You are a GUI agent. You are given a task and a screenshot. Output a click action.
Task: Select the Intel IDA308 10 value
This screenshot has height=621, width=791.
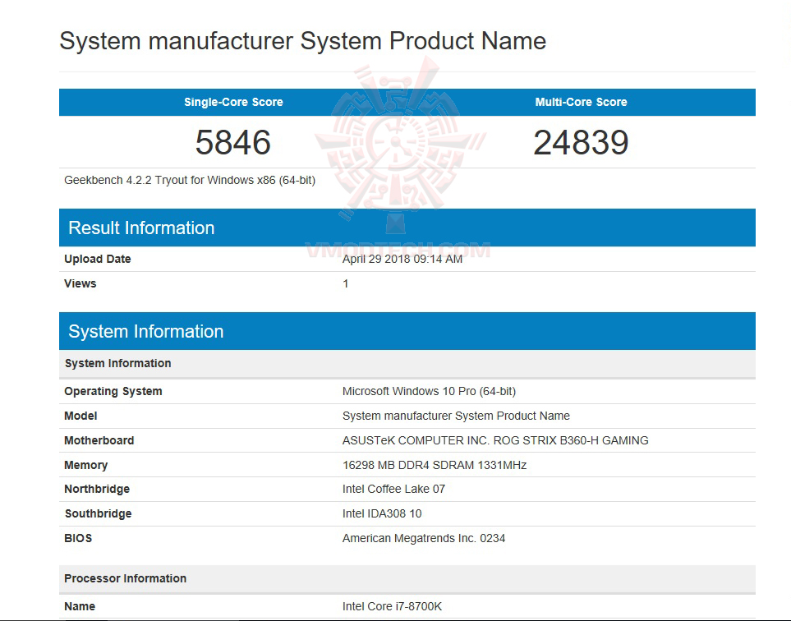click(x=382, y=513)
